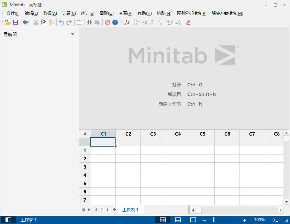Click the Copy icon in toolbar
The image size is (290, 224).
(x=44, y=22)
